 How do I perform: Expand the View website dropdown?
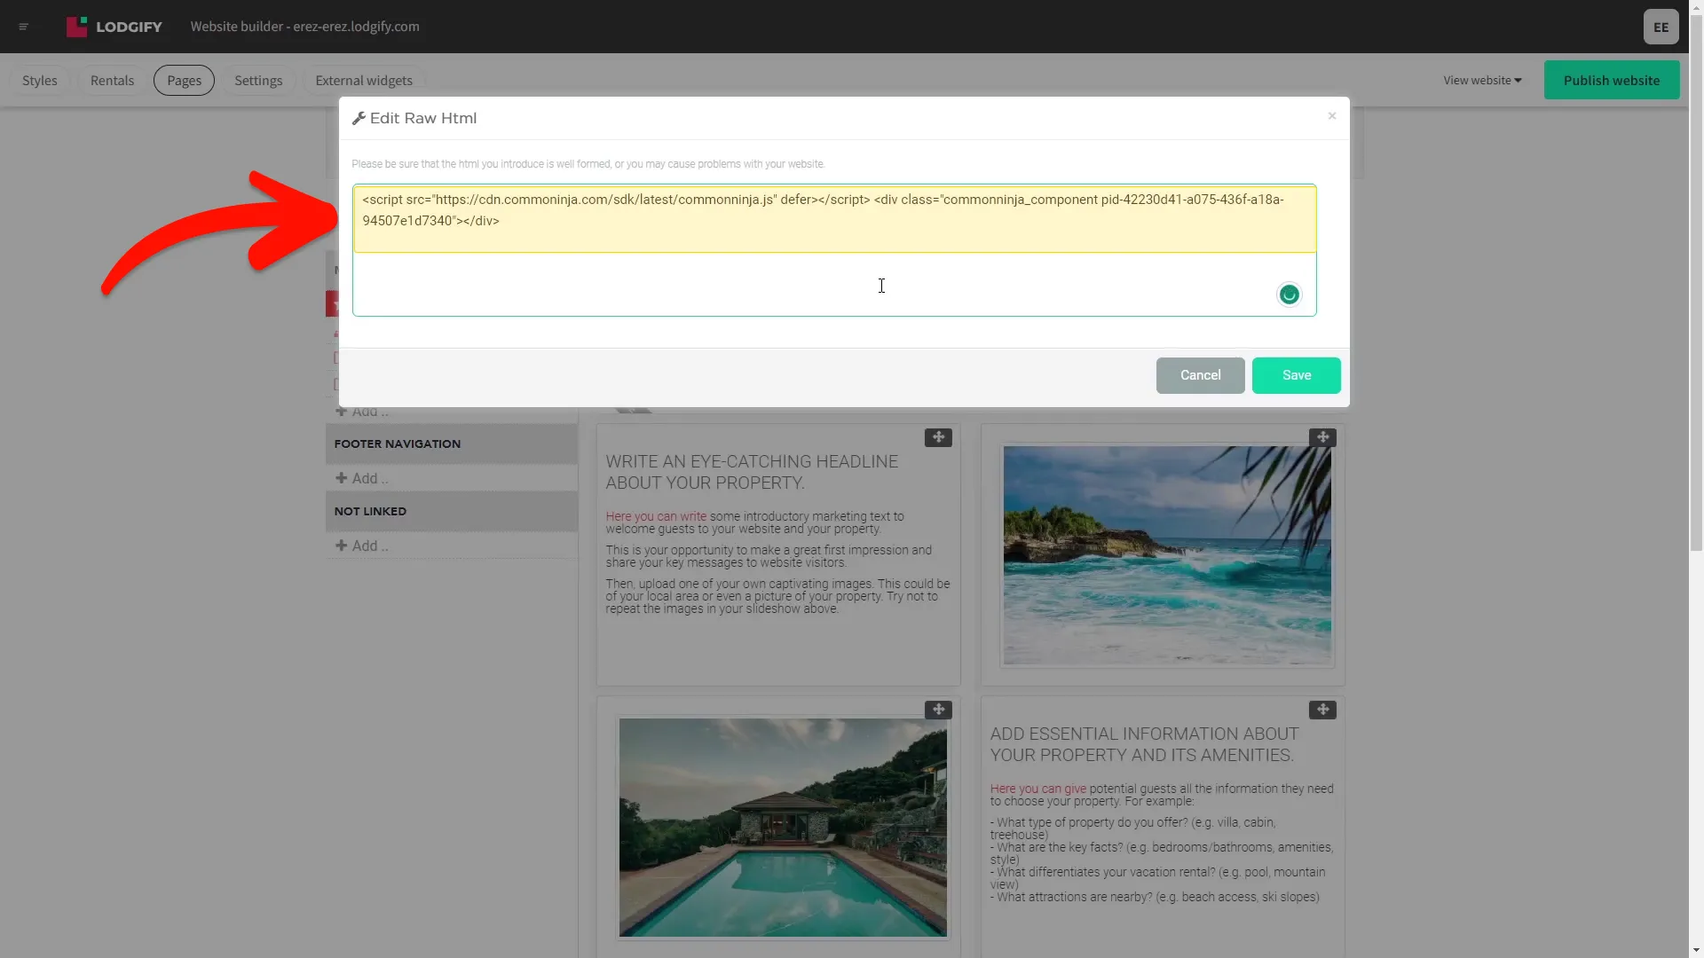pyautogui.click(x=1482, y=80)
